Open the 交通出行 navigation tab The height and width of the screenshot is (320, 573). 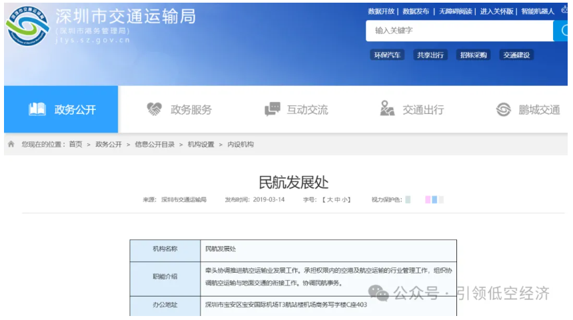[x=422, y=109]
